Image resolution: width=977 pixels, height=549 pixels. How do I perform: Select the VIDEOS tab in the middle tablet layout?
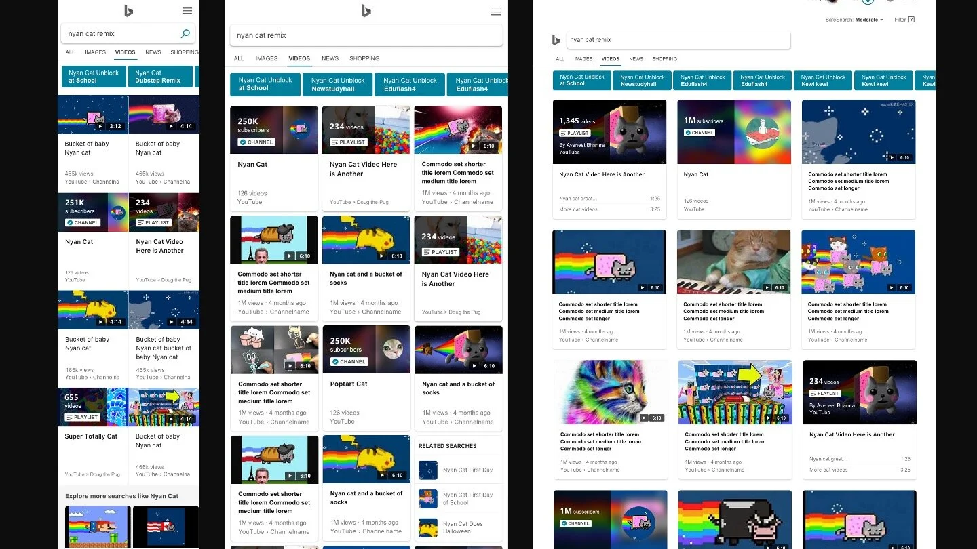[x=299, y=58]
